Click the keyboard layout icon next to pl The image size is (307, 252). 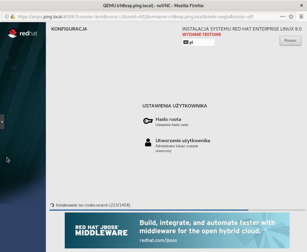click(186, 42)
